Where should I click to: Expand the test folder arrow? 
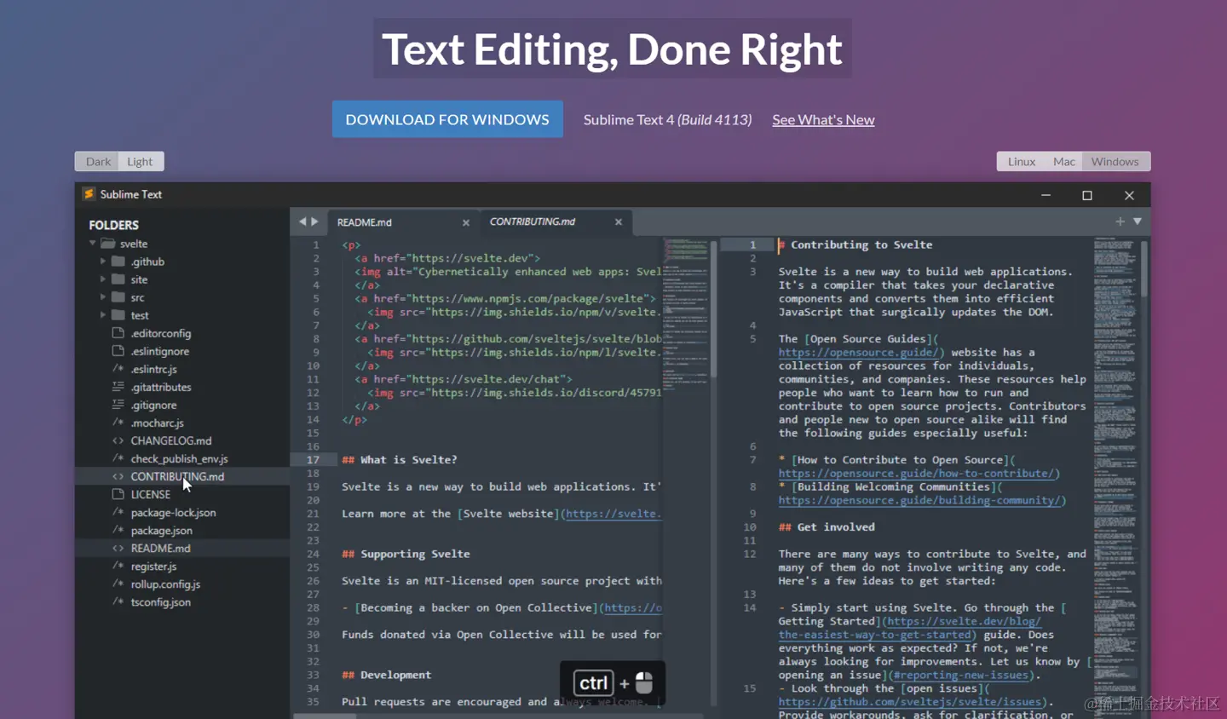[103, 315]
